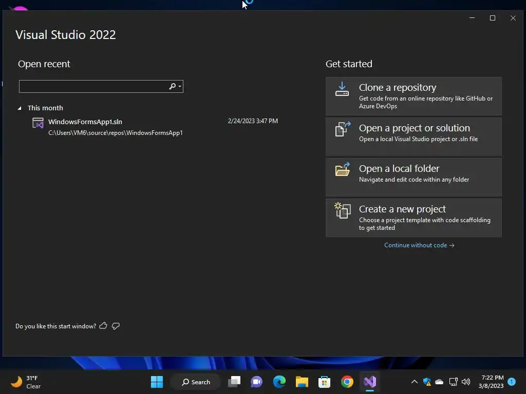Click the path C:\Users\VM6\source\repos\WindowsFormsApp1

(x=116, y=133)
